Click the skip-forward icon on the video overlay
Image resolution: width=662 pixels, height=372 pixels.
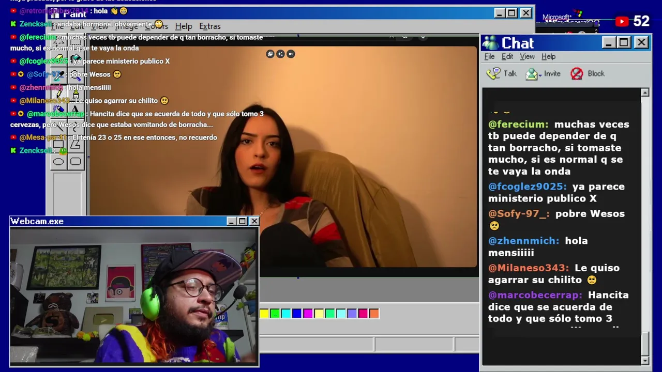tap(291, 54)
